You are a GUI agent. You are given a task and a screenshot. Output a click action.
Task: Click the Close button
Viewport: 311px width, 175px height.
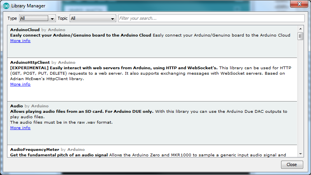click(x=292, y=164)
